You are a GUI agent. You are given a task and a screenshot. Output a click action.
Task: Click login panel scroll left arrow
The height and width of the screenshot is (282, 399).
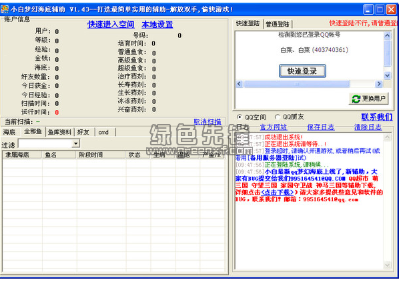point(240,83)
